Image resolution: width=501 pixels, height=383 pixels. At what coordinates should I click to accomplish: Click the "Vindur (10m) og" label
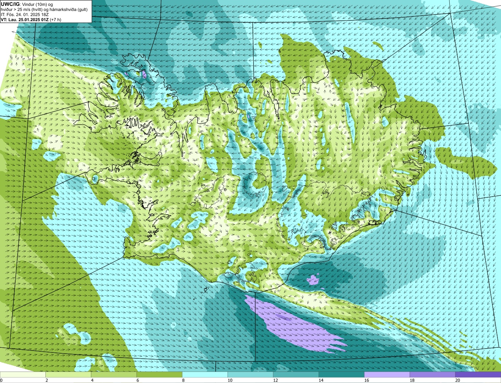38,4
